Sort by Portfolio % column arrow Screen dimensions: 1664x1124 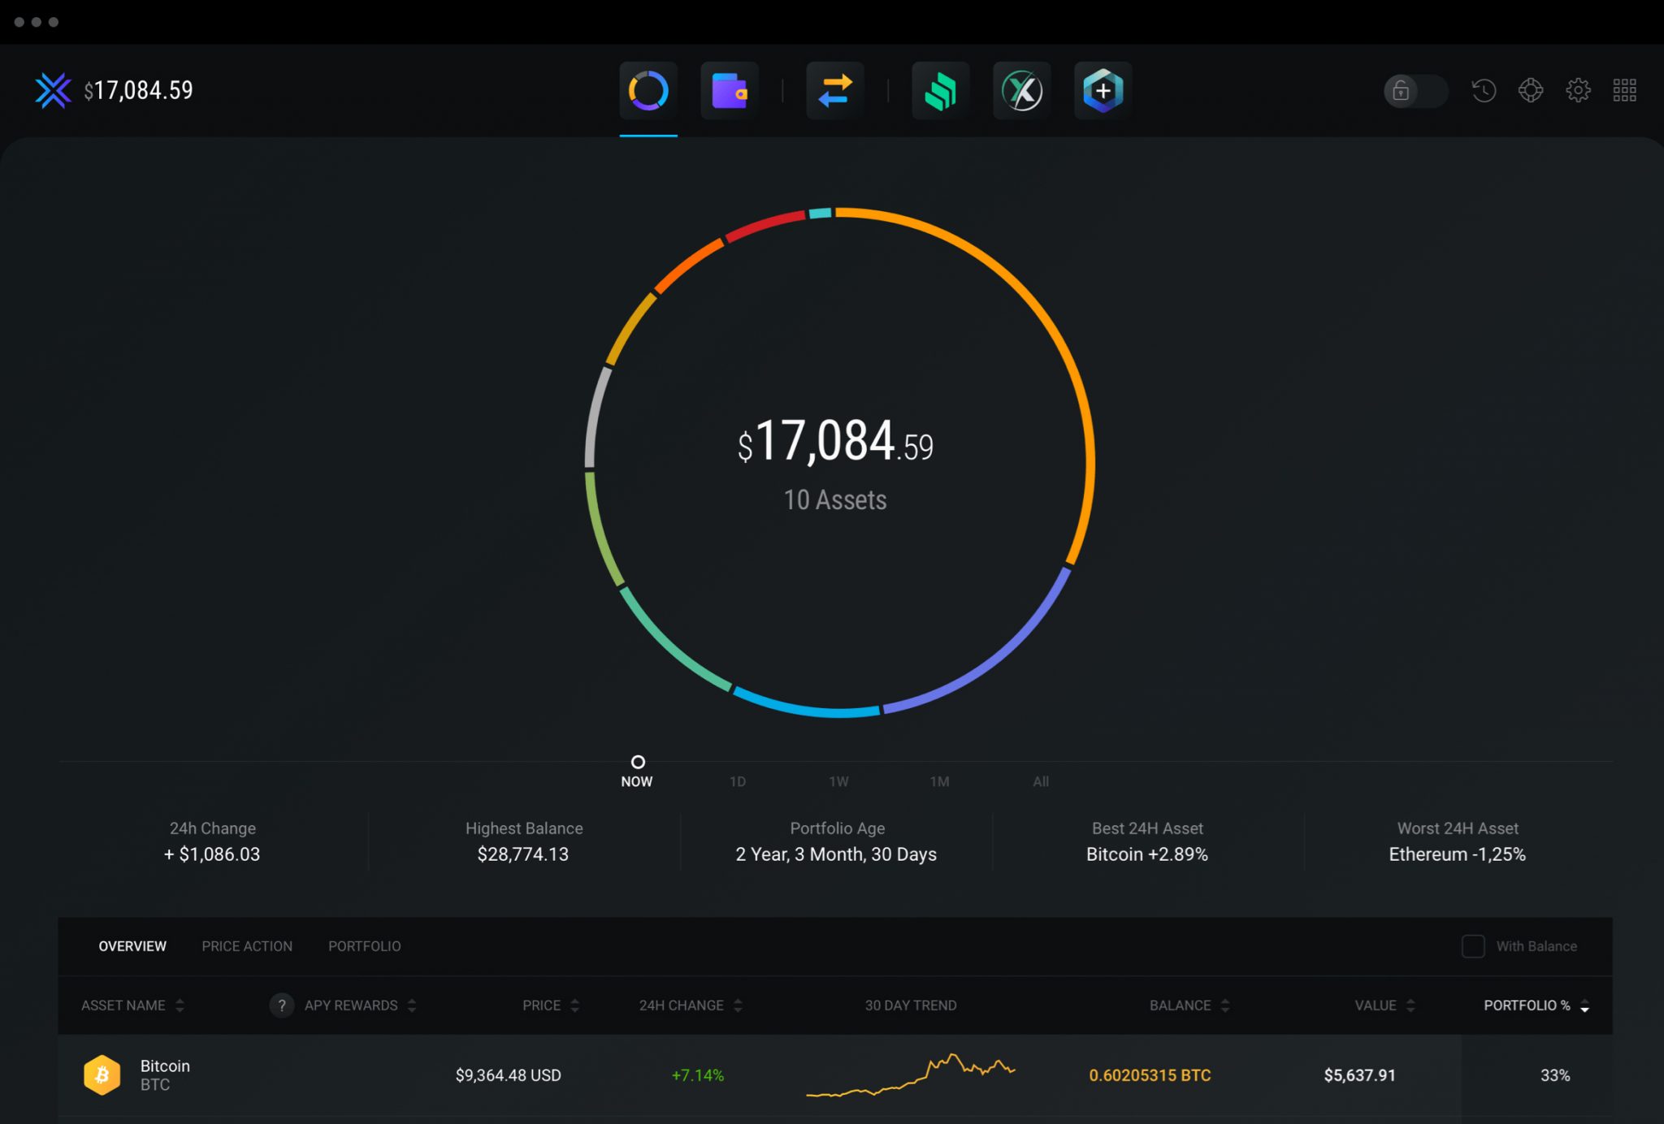click(1584, 1006)
